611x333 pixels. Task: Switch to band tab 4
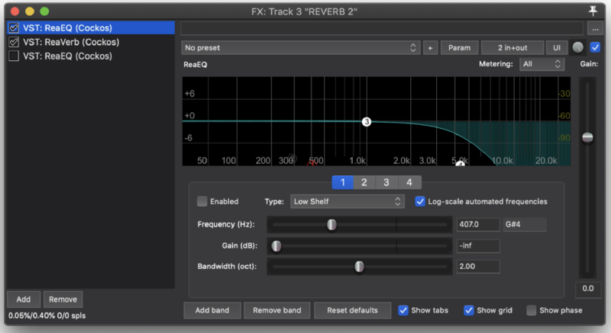point(409,182)
